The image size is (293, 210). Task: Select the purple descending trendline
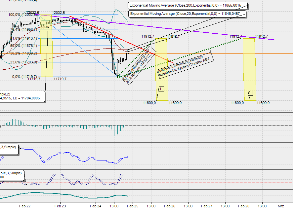click(155, 27)
